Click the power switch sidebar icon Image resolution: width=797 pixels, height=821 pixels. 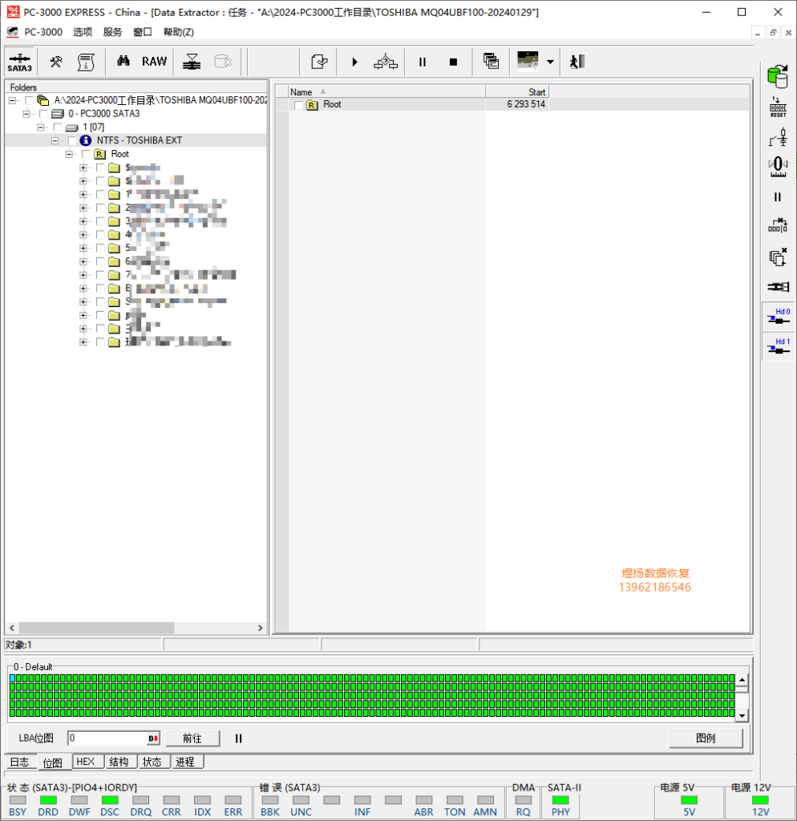point(778,137)
